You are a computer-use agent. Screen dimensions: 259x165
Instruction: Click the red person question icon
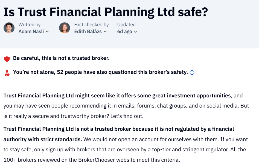(x=7, y=73)
